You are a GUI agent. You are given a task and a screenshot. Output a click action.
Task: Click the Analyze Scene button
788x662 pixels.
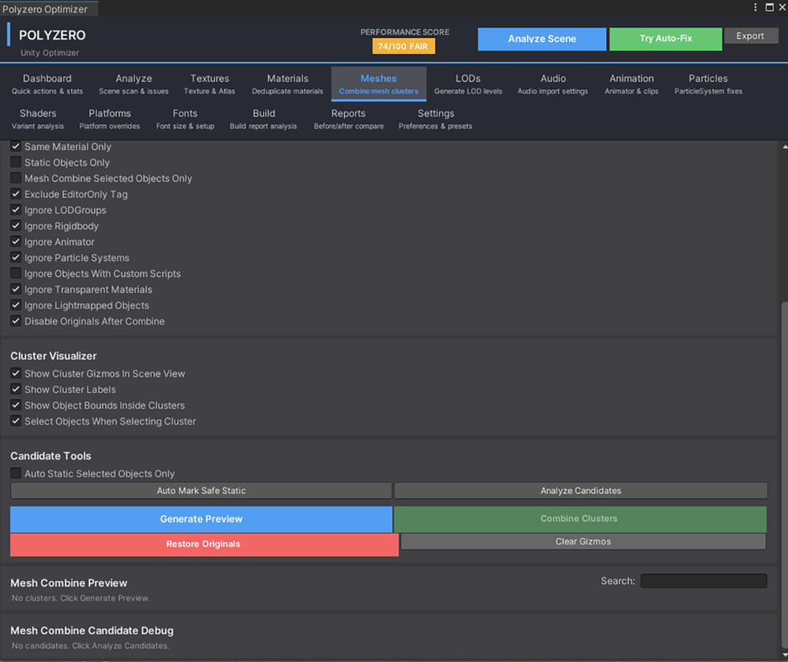[x=542, y=39]
